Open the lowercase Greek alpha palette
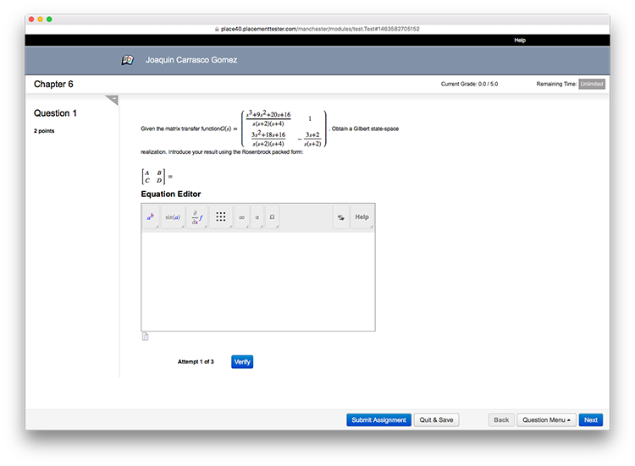This screenshot has height=466, width=635. click(x=257, y=217)
